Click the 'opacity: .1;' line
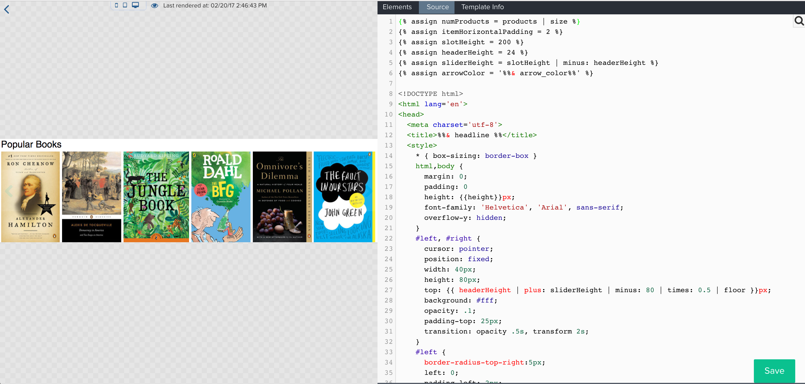 pos(450,311)
